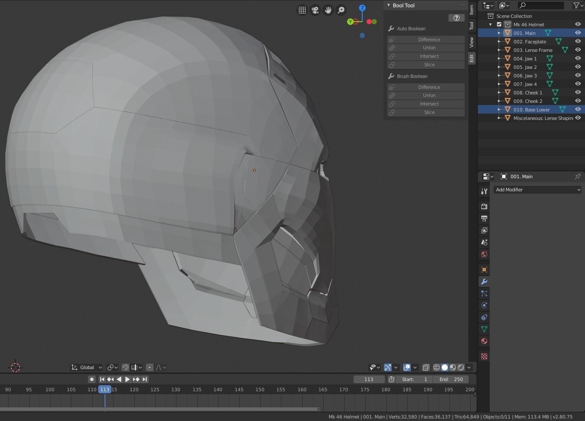Click the Z axis on navigation gizmo
This screenshot has width=585, height=421.
pos(362,8)
